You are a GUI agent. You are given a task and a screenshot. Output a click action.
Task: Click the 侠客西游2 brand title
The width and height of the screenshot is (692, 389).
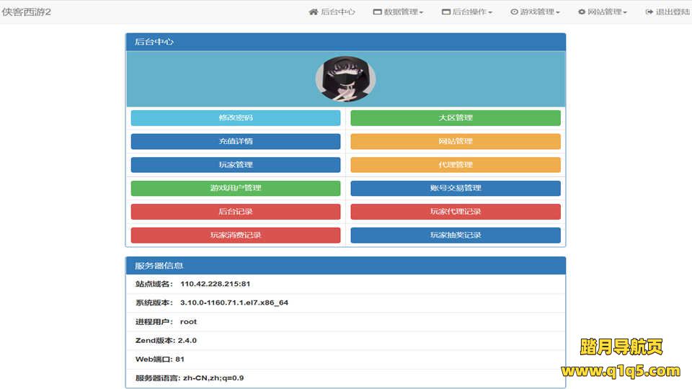click(26, 12)
